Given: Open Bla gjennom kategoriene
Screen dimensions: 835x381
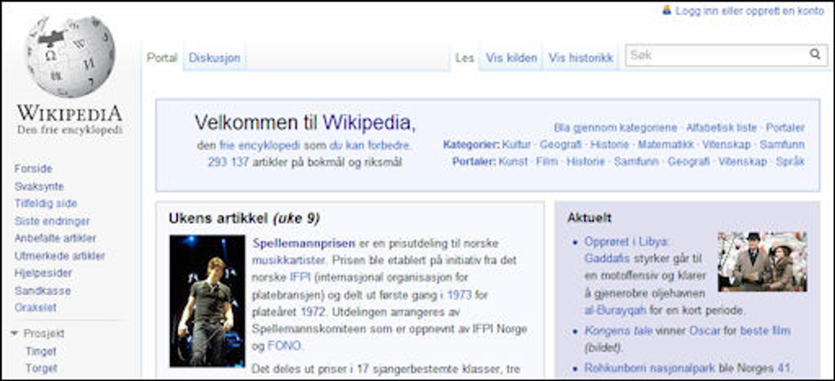Looking at the screenshot, I should coord(615,128).
